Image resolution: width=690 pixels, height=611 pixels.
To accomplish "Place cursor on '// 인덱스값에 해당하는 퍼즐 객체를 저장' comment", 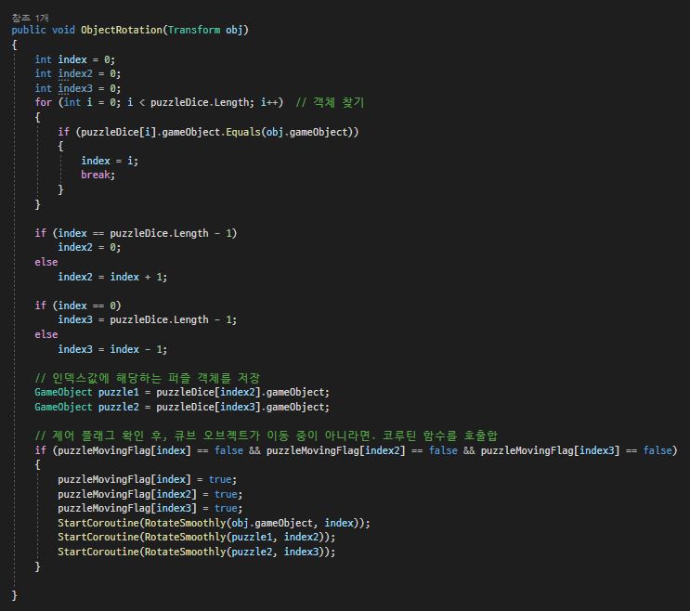I will [147, 378].
